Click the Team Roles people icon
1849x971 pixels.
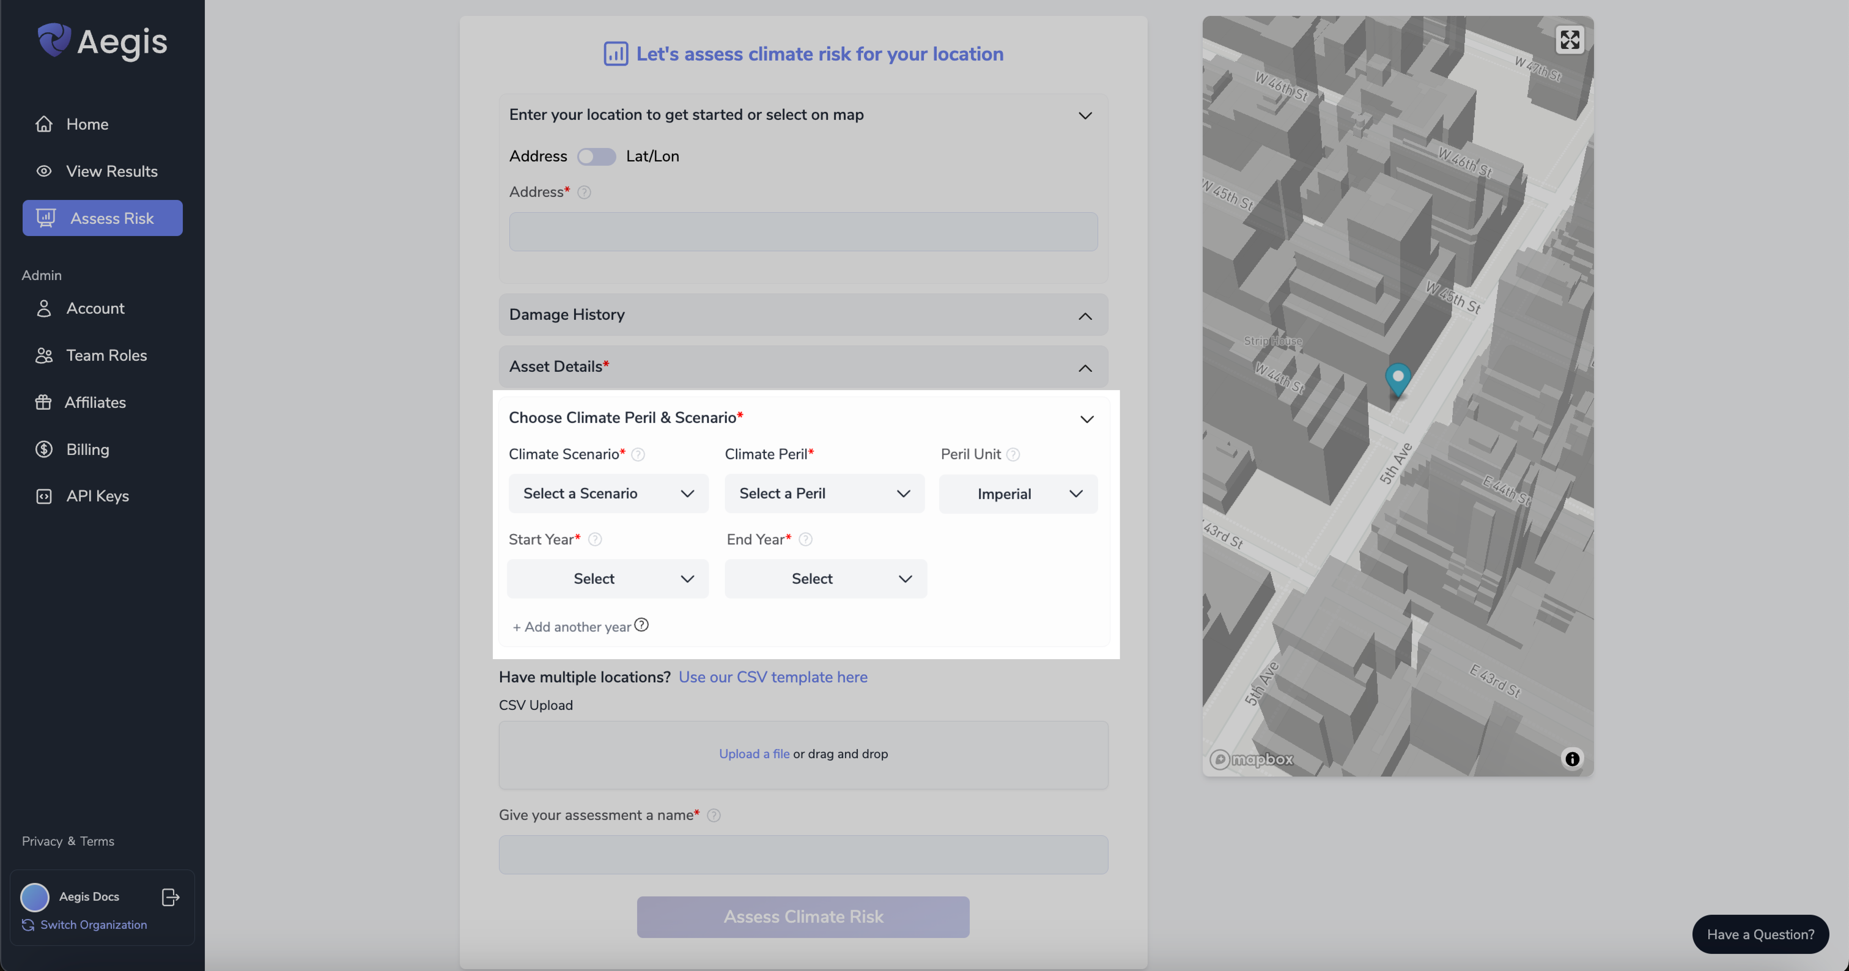tap(44, 355)
